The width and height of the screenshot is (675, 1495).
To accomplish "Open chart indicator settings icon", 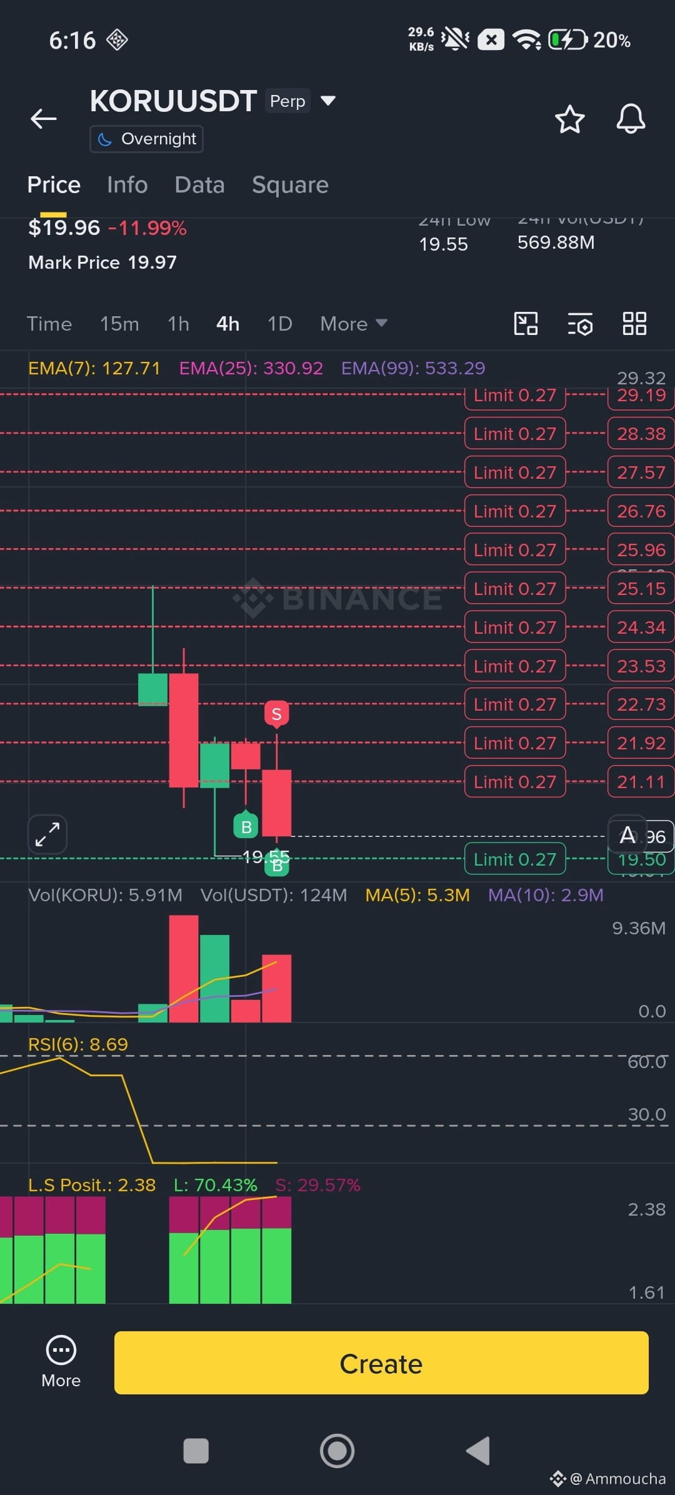I will tap(580, 324).
